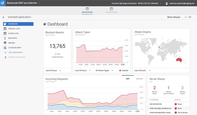197x115 pixels.
Task: Click red Down status icon for d18kvux0rra8yp.cloudfront.net
Action: click(176, 108)
